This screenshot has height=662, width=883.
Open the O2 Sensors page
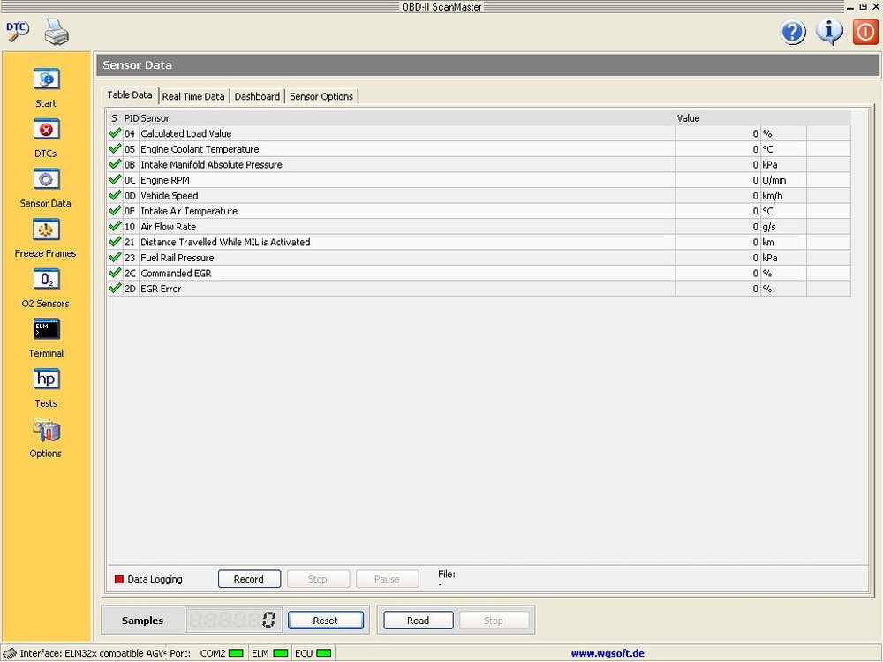[x=46, y=281]
